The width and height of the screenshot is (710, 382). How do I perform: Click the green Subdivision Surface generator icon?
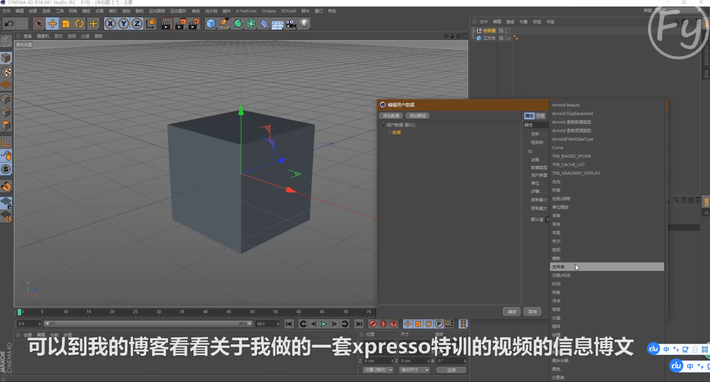(238, 24)
